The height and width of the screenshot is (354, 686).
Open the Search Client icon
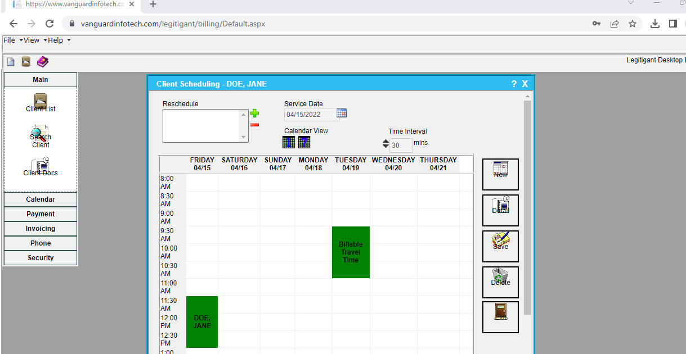tap(41, 137)
